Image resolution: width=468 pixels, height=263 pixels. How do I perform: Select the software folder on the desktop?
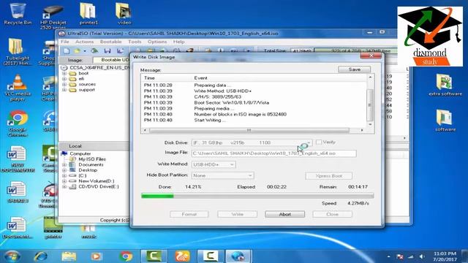pos(445,121)
